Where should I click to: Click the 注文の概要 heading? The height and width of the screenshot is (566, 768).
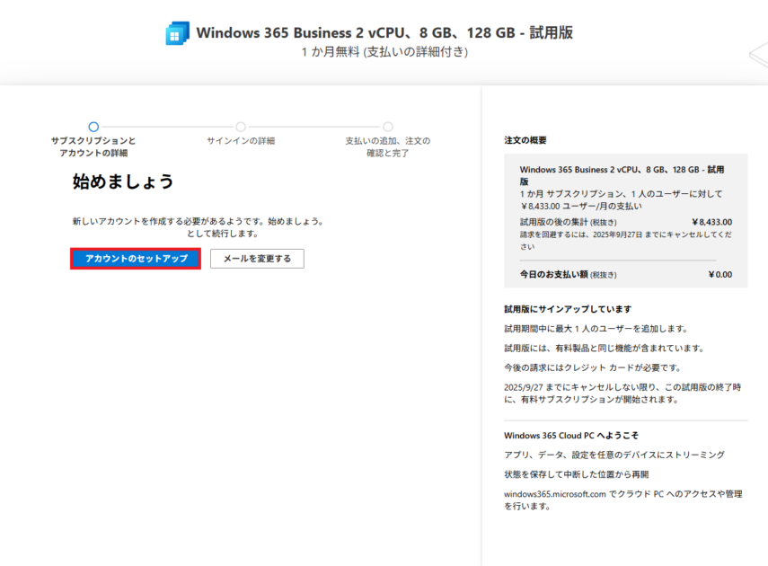(525, 140)
